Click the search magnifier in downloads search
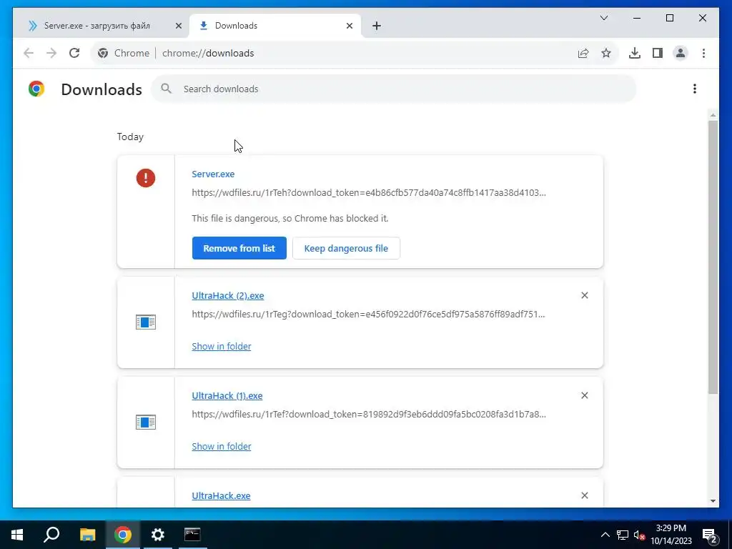This screenshot has height=549, width=732. tap(166, 89)
